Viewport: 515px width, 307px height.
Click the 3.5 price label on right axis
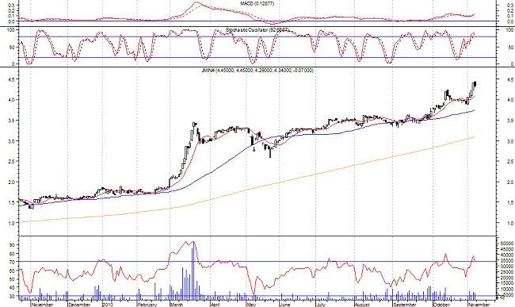[x=510, y=121]
